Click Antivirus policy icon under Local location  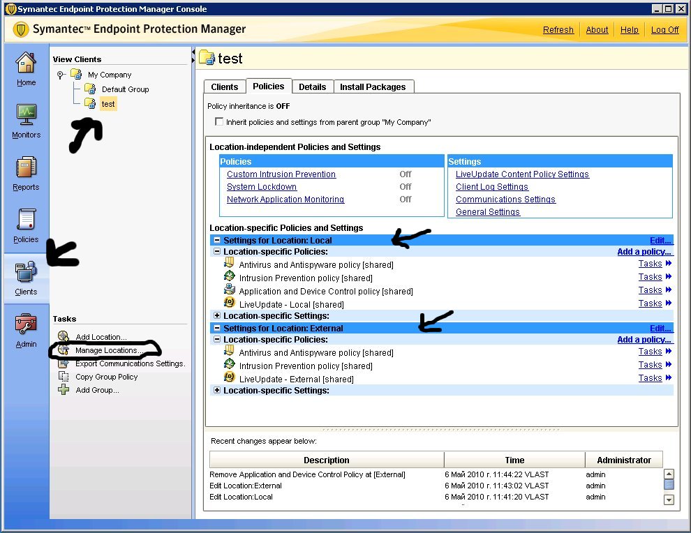coord(229,263)
